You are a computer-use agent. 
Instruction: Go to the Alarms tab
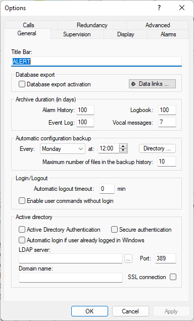click(x=168, y=34)
